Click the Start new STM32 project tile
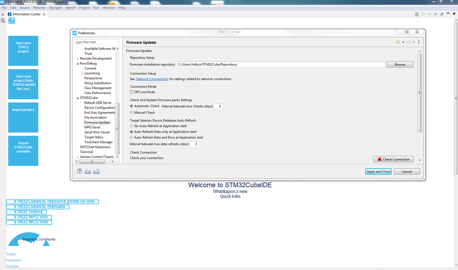The image size is (458, 270). tap(23, 51)
